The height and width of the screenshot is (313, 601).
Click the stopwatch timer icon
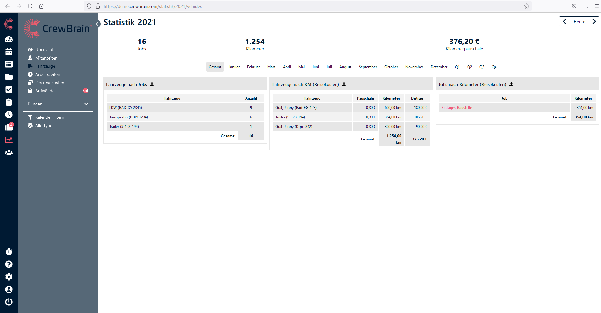tap(9, 252)
